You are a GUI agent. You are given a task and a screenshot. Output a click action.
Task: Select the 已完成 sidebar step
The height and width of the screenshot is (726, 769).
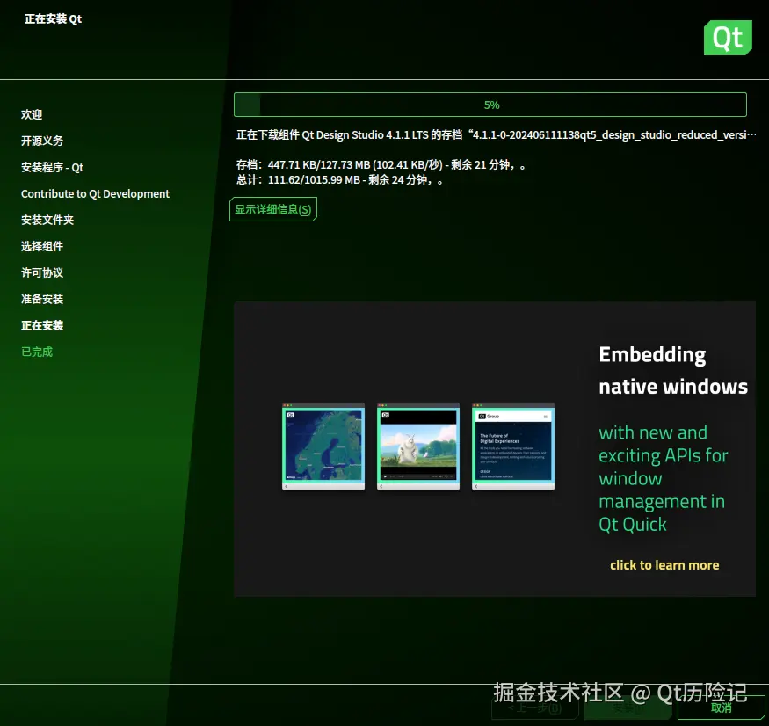[37, 352]
